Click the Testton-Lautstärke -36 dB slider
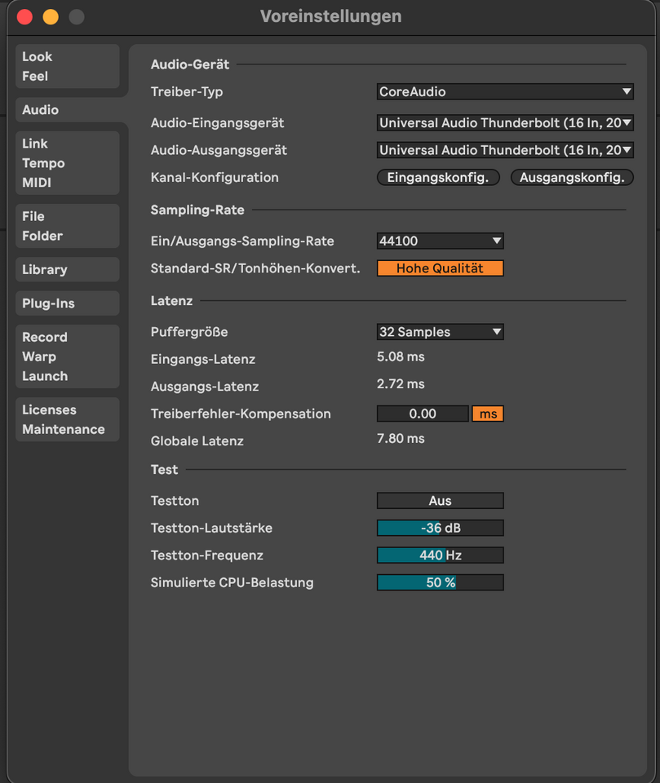This screenshot has width=660, height=783. point(441,529)
